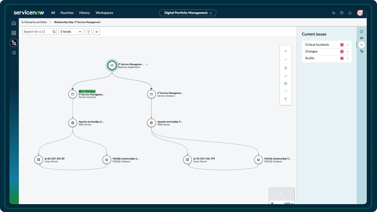Select the IT Service Management business application node
The image size is (377, 212).
coord(112,66)
